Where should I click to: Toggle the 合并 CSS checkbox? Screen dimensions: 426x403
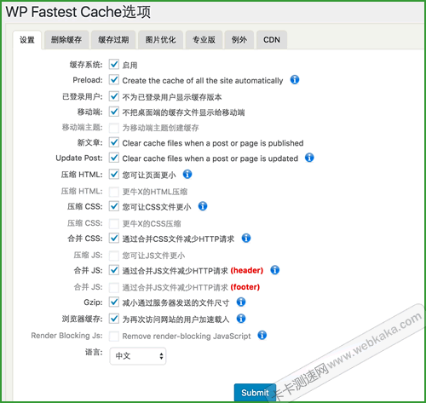pos(114,239)
